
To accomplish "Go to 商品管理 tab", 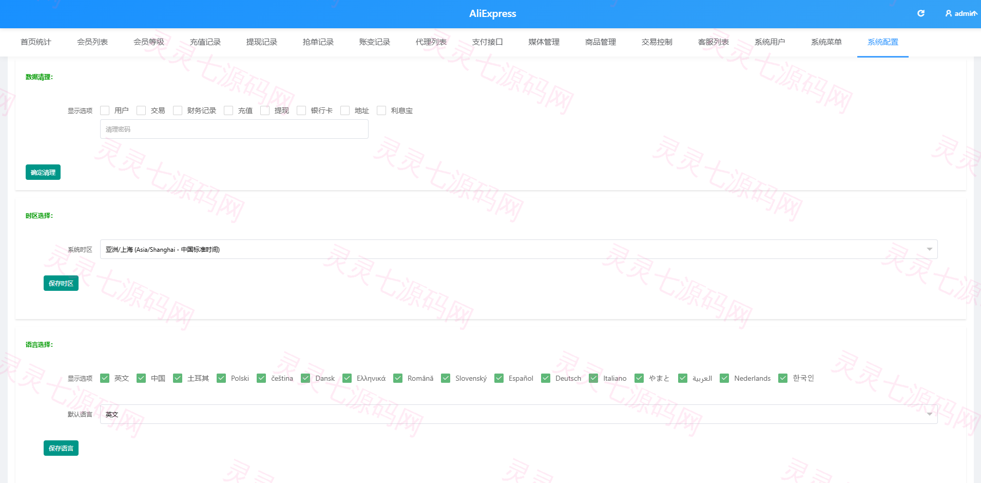I will pyautogui.click(x=601, y=42).
